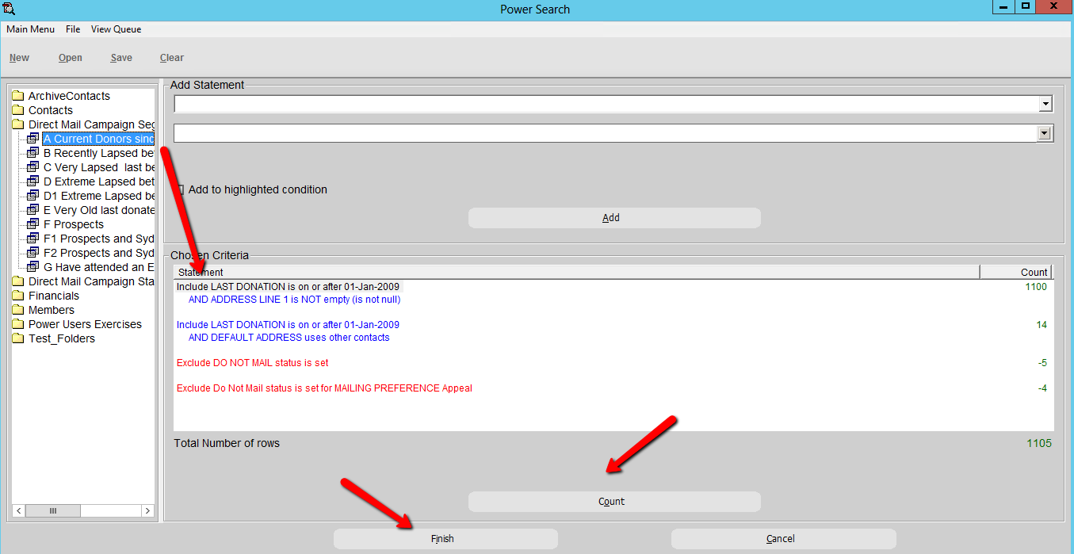Click the Power Search app icon in title bar
This screenshot has height=554, width=1074.
(10, 9)
